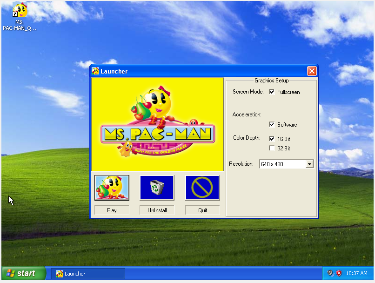Click the Graphics Setup group heading
The width and height of the screenshot is (375, 283).
(x=271, y=81)
